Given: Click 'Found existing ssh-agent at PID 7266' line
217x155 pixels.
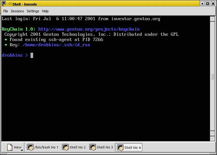Looking at the screenshot, I should [x=56, y=39].
